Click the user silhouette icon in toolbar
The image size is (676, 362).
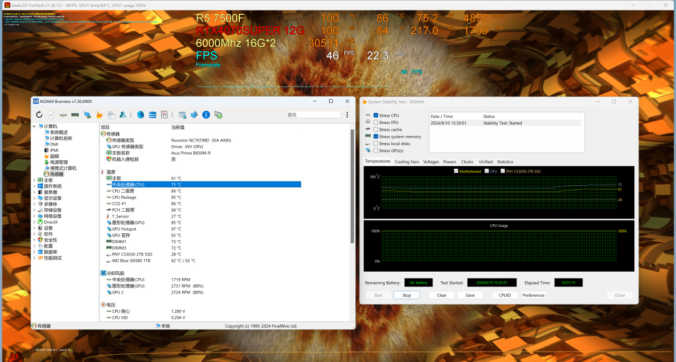click(123, 115)
